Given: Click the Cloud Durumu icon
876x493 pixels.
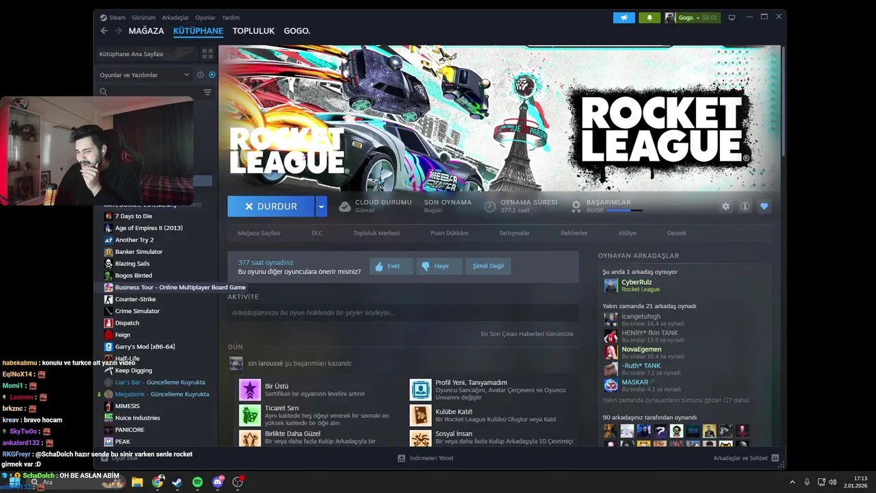Looking at the screenshot, I should (345, 206).
